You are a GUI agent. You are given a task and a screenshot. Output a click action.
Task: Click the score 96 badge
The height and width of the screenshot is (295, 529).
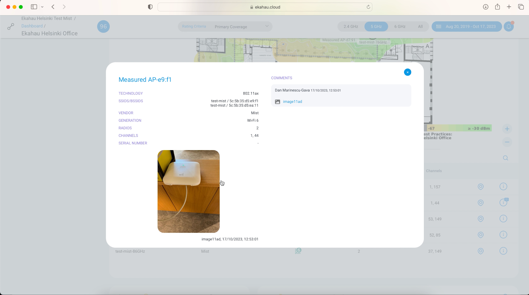coord(103,26)
